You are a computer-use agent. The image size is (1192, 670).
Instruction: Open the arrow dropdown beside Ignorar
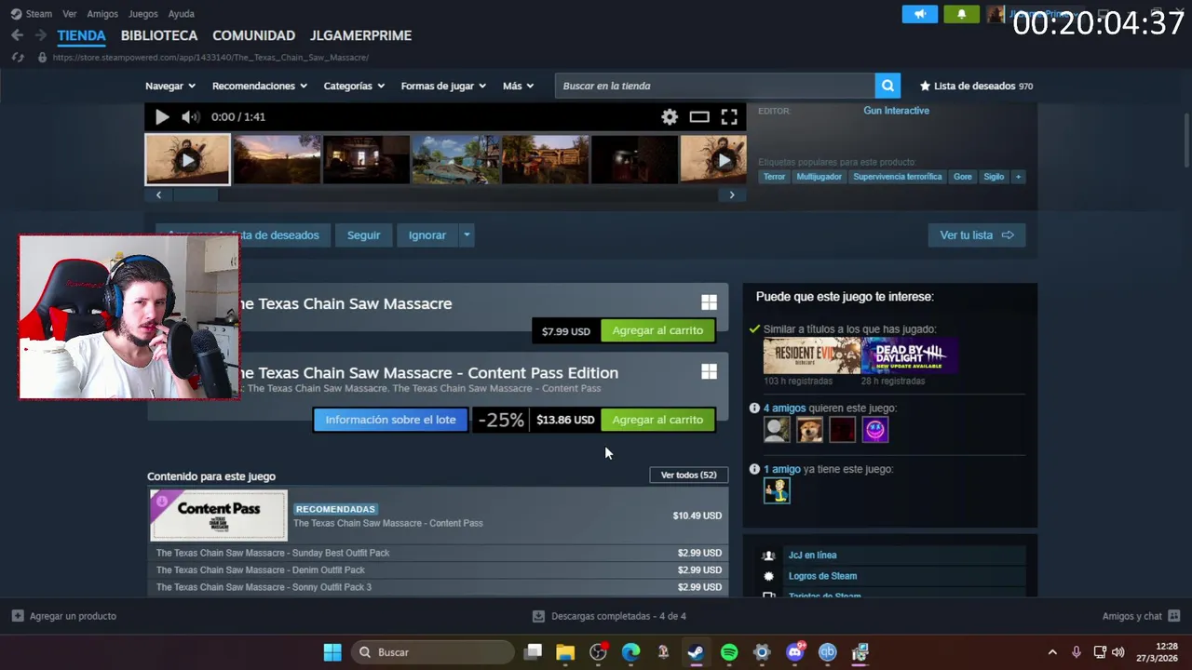(467, 235)
